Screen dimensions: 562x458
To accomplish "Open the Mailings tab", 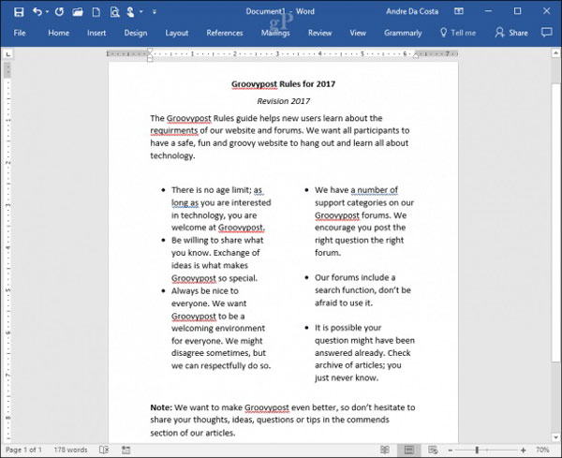I will (275, 33).
